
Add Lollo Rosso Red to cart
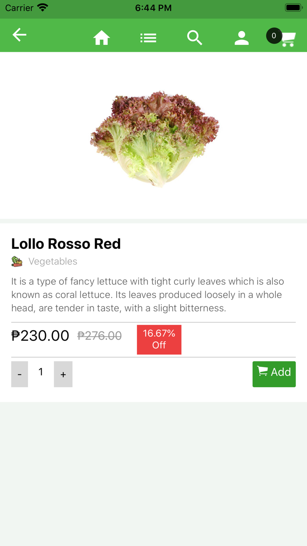point(274,374)
